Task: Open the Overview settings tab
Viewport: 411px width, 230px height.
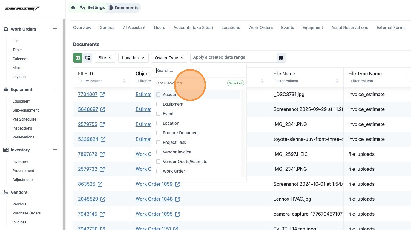Action: (82, 28)
